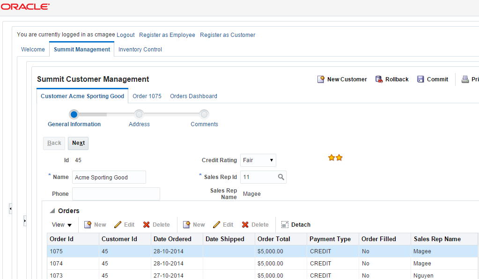The height and width of the screenshot is (279, 479).
Task: Click the Next button
Action: (78, 143)
